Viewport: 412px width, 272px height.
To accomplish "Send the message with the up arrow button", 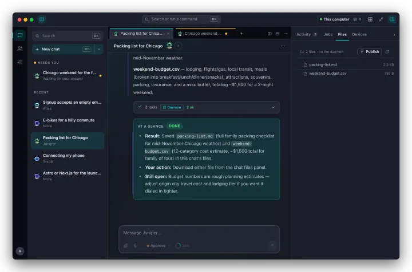I will point(272,245).
